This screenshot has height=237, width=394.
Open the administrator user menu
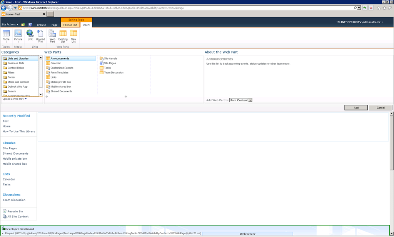coord(360,22)
